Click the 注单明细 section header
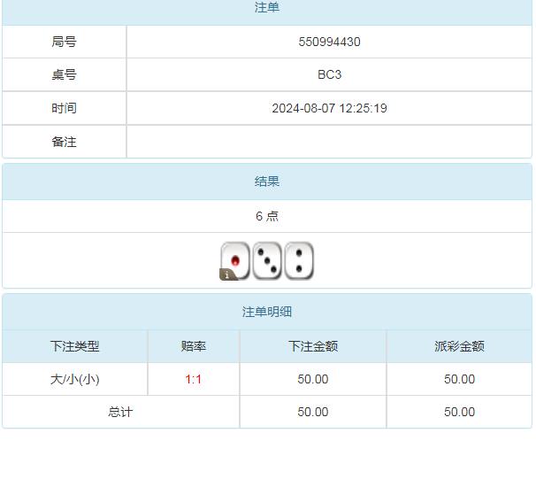Image resolution: width=536 pixels, height=487 pixels. click(267, 312)
